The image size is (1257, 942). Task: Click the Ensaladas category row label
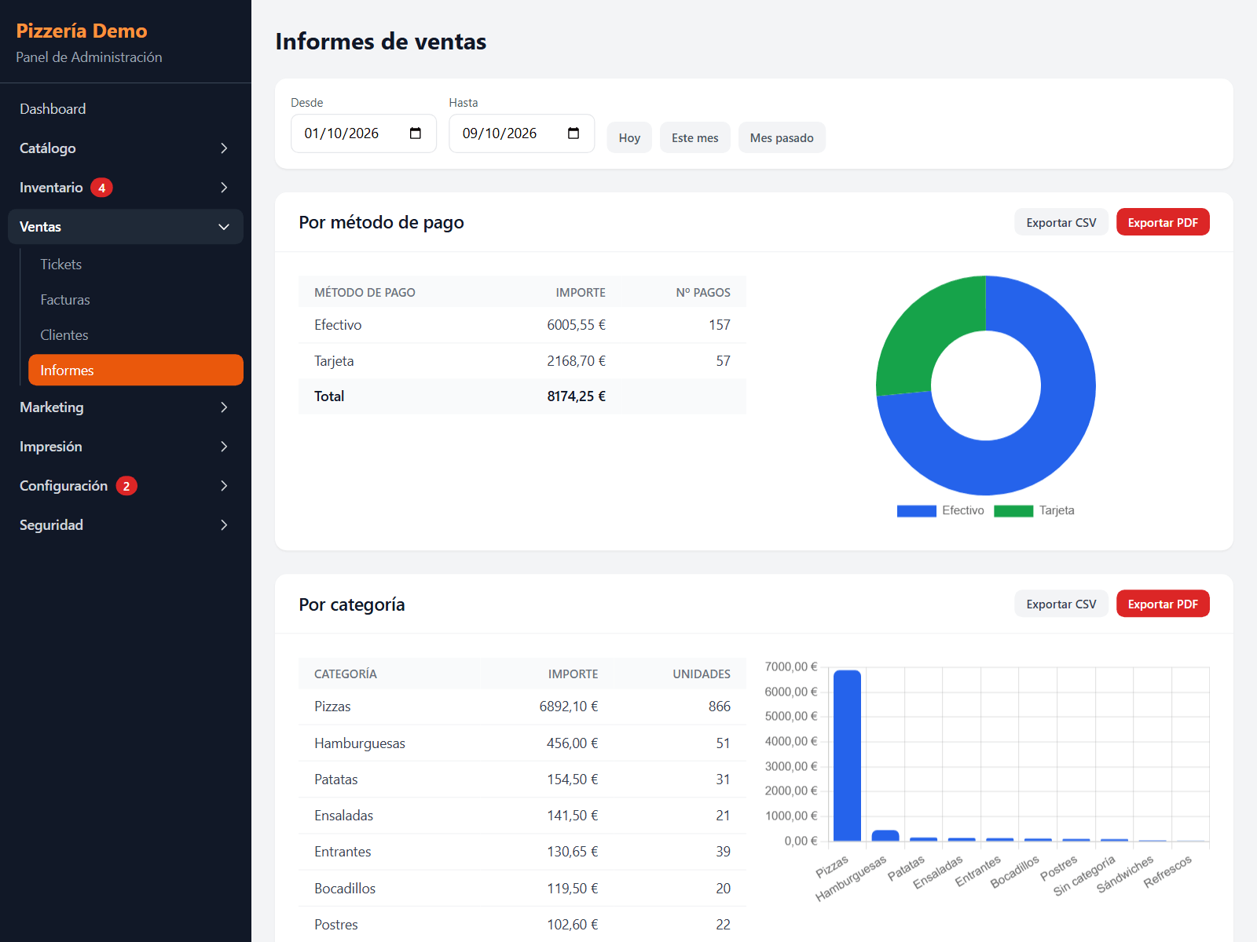point(343,816)
